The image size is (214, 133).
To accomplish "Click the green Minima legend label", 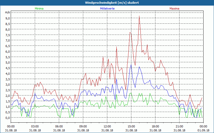I will tap(39, 9).
